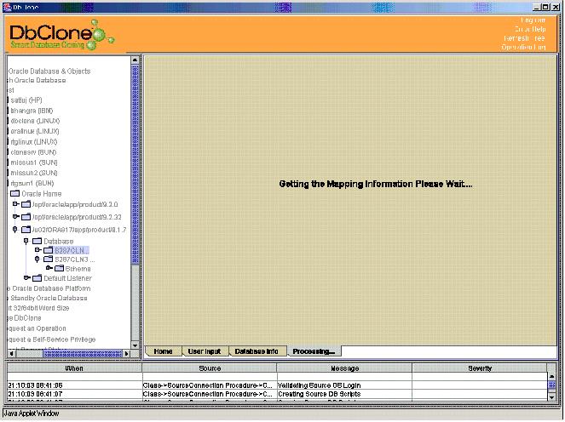The height and width of the screenshot is (422, 565).
Task: Open the User Input tab
Action: [x=205, y=351]
